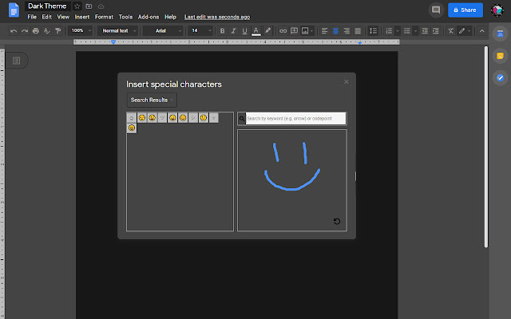Click the keyword or codepoint search field

coord(295,119)
